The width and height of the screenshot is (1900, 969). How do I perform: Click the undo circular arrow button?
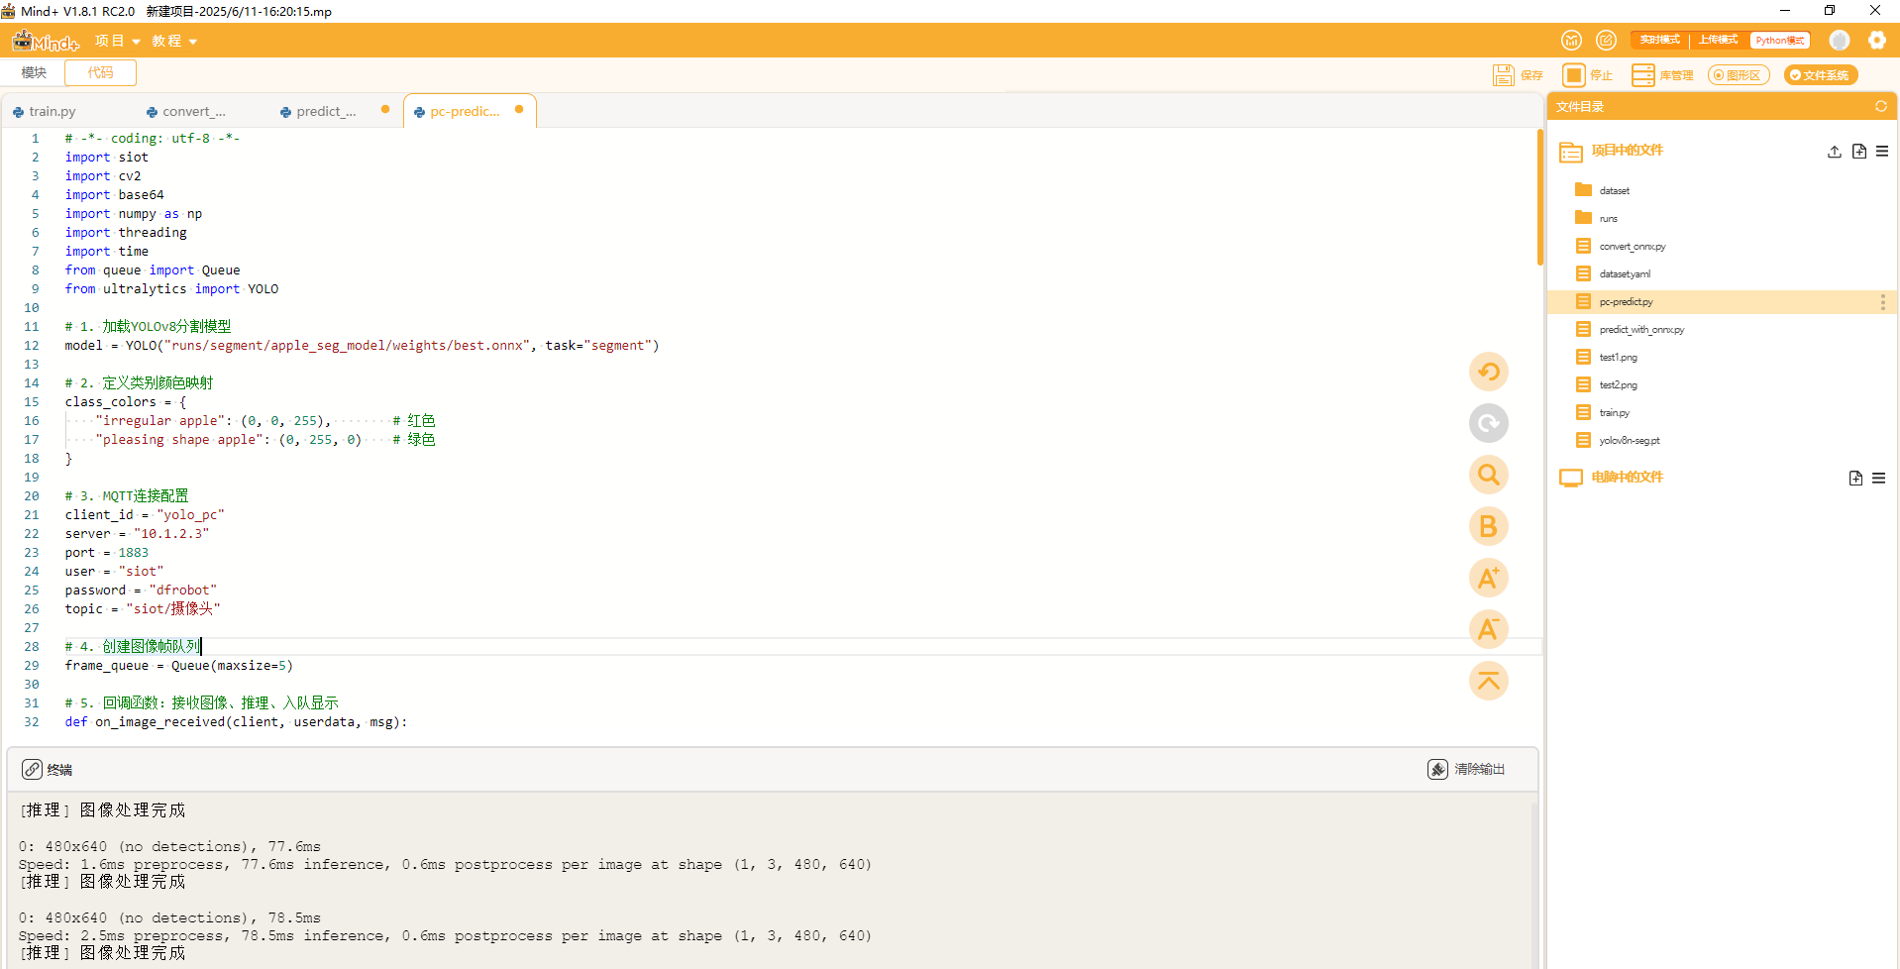1488,372
